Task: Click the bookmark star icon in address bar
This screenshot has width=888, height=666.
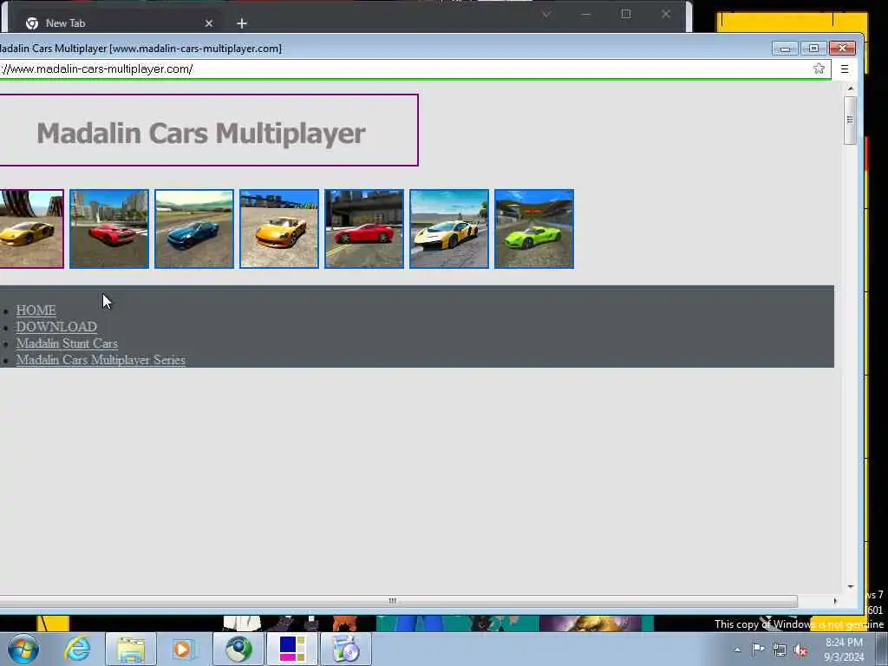Action: (x=819, y=69)
